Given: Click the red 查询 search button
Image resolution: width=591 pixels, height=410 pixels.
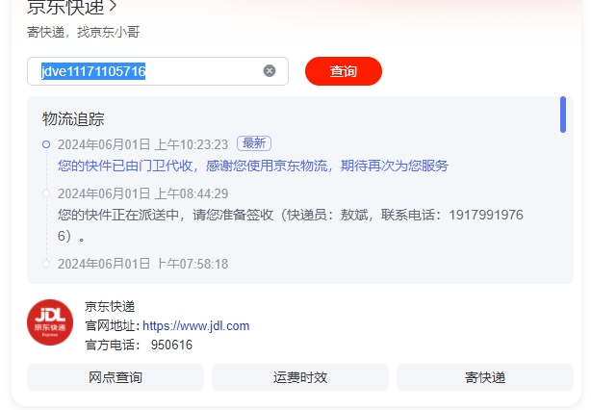Looking at the screenshot, I should 344,71.
